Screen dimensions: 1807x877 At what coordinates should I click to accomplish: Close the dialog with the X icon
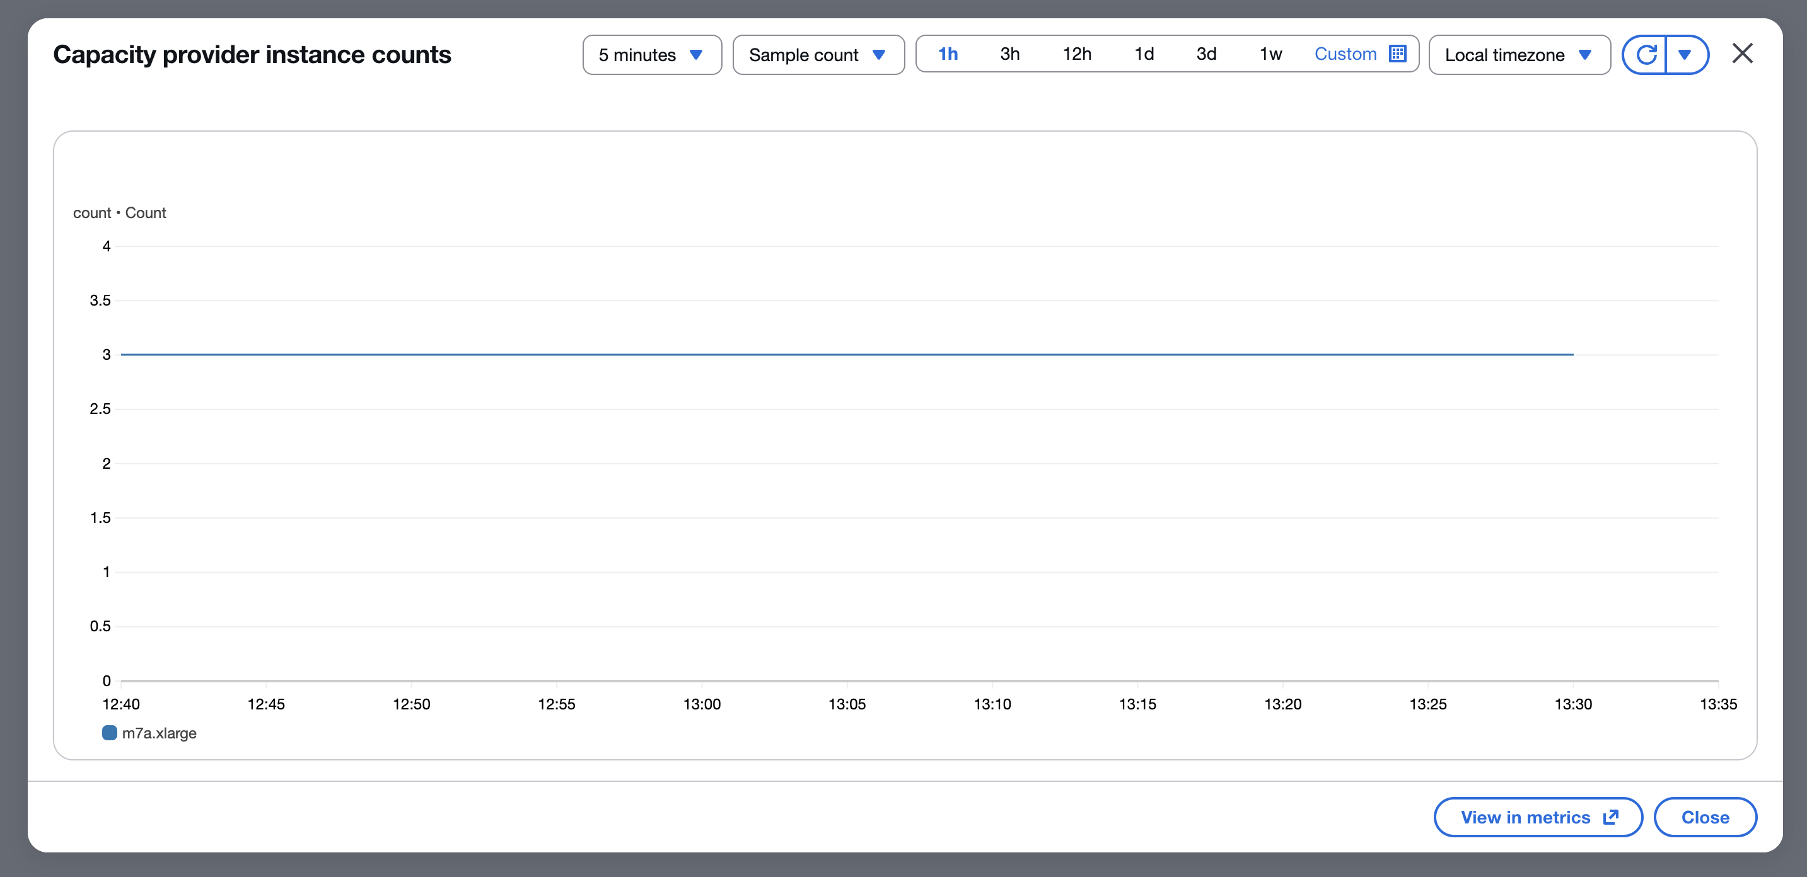pos(1742,54)
